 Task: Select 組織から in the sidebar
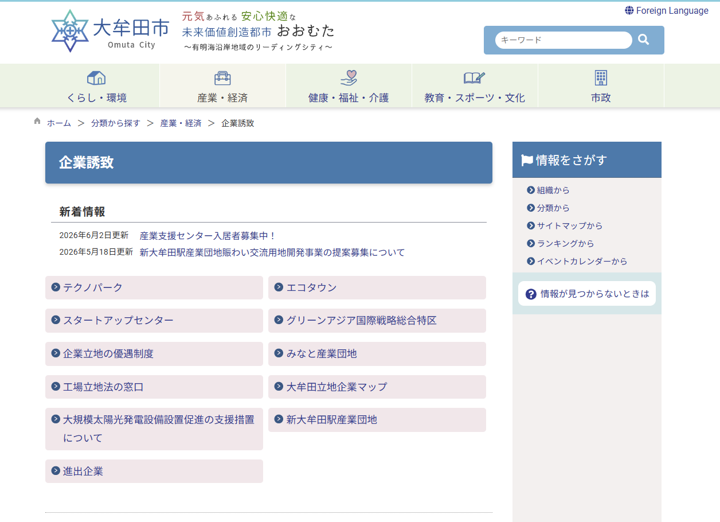pos(553,190)
